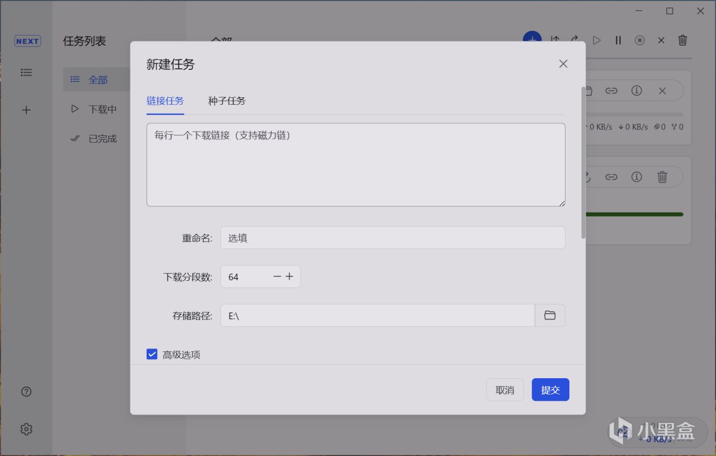Viewport: 716px width, 456px height.
Task: Select 全部 in the task list
Action: click(x=97, y=80)
